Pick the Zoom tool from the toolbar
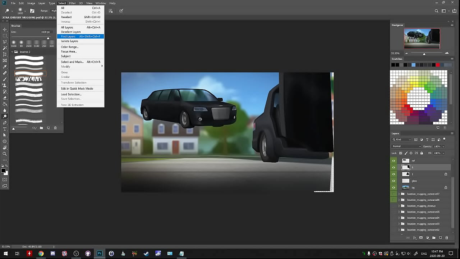The width and height of the screenshot is (460, 259). click(x=5, y=154)
